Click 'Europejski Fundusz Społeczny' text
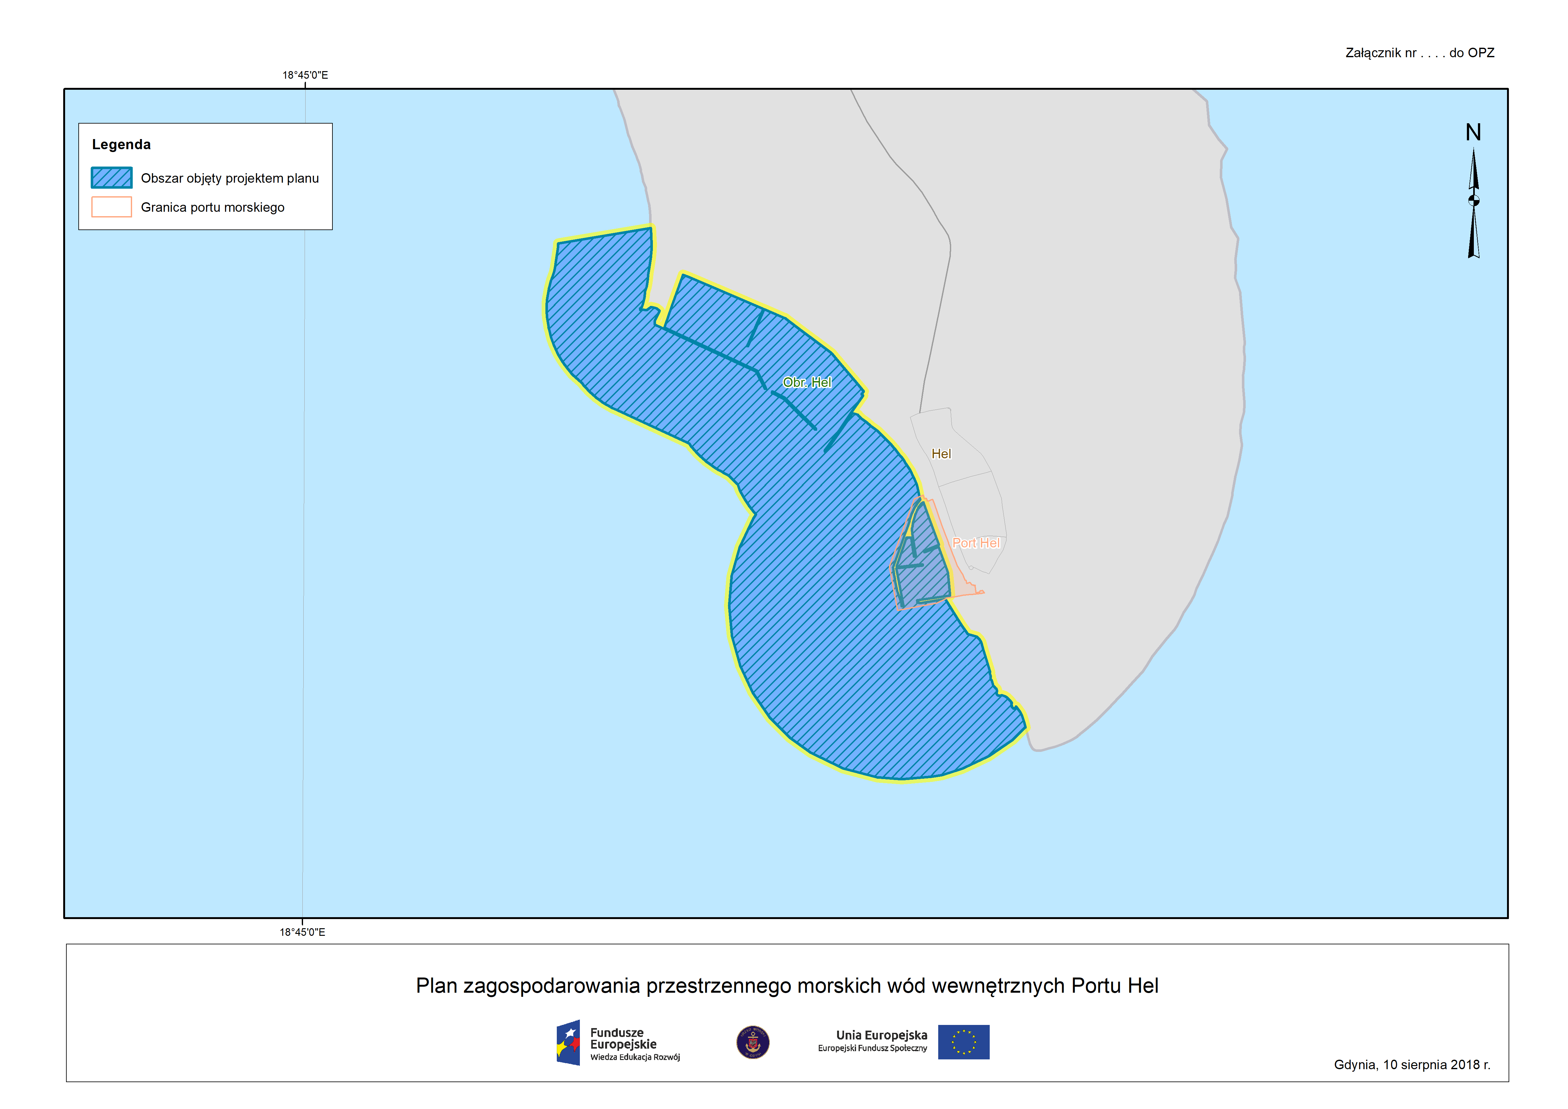The width and height of the screenshot is (1568, 1109). [x=873, y=1048]
